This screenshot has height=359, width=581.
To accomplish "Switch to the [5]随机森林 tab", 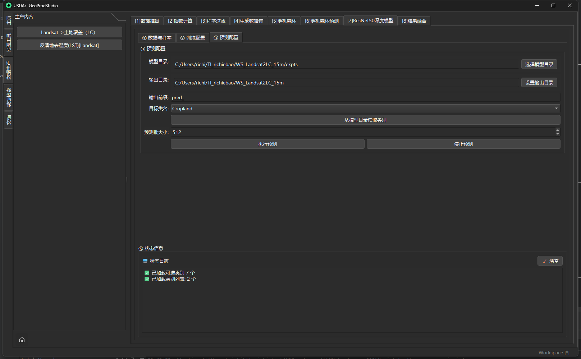I will (x=284, y=21).
